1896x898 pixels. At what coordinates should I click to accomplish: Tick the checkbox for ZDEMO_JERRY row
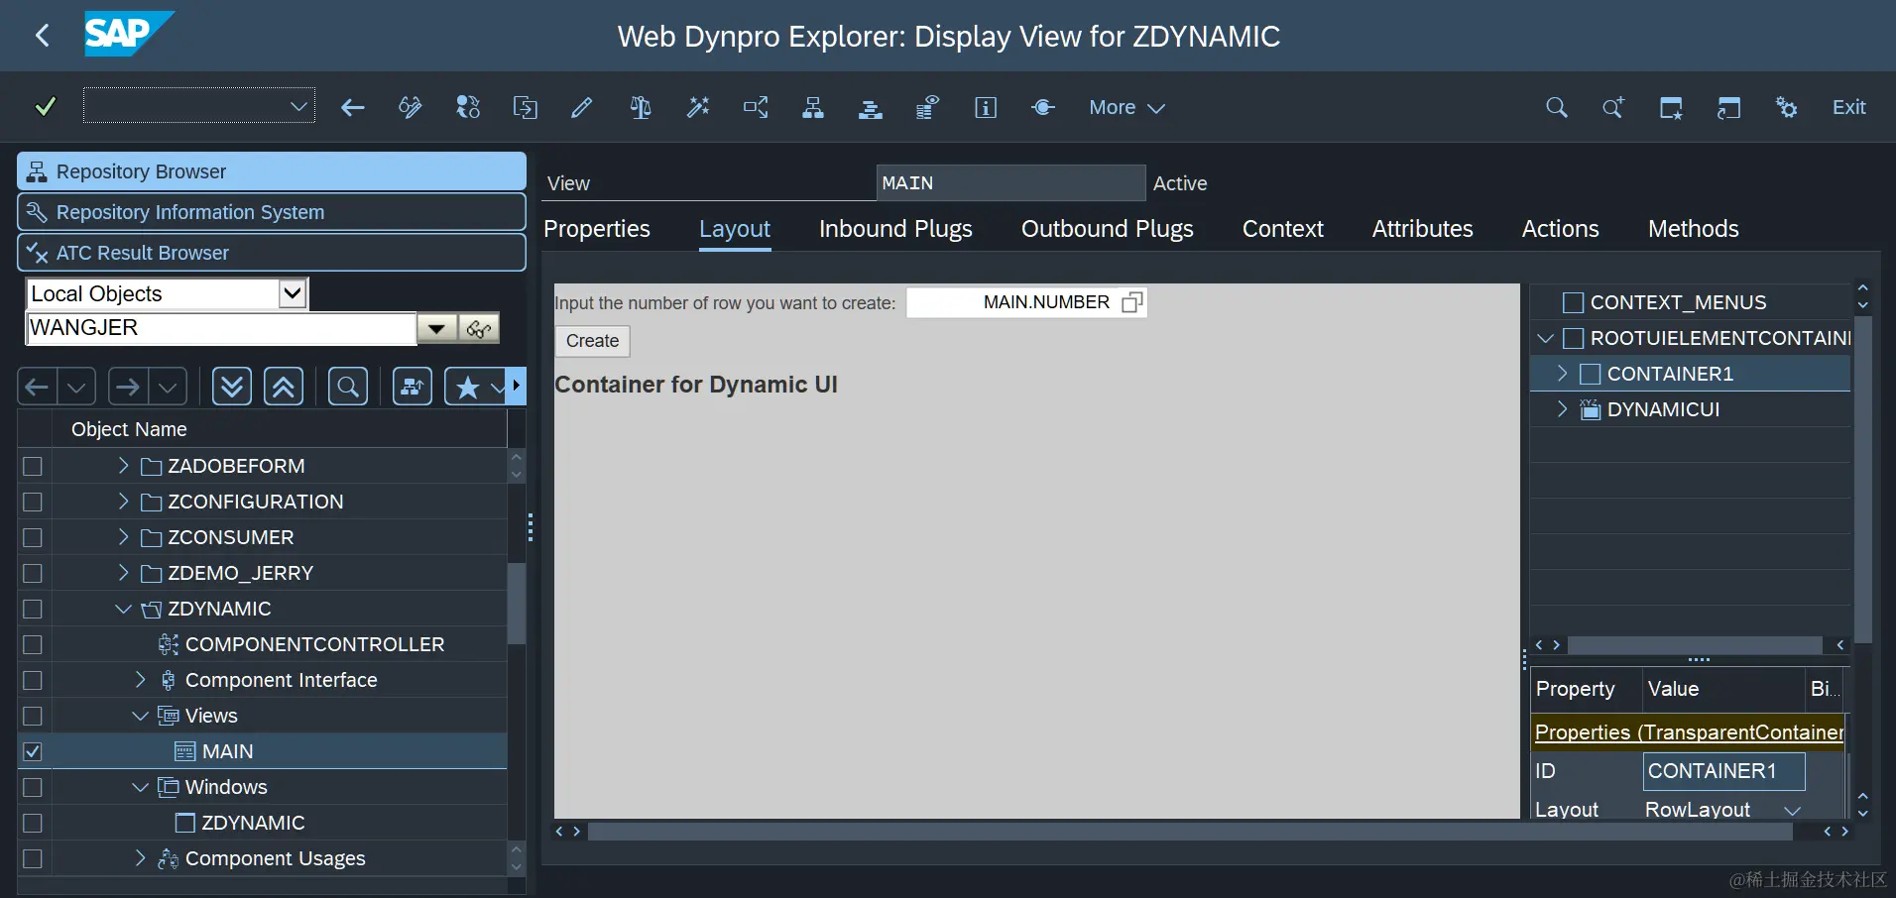tap(33, 573)
